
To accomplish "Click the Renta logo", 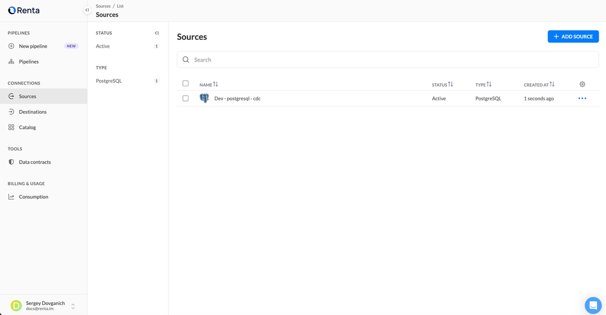I will point(24,11).
